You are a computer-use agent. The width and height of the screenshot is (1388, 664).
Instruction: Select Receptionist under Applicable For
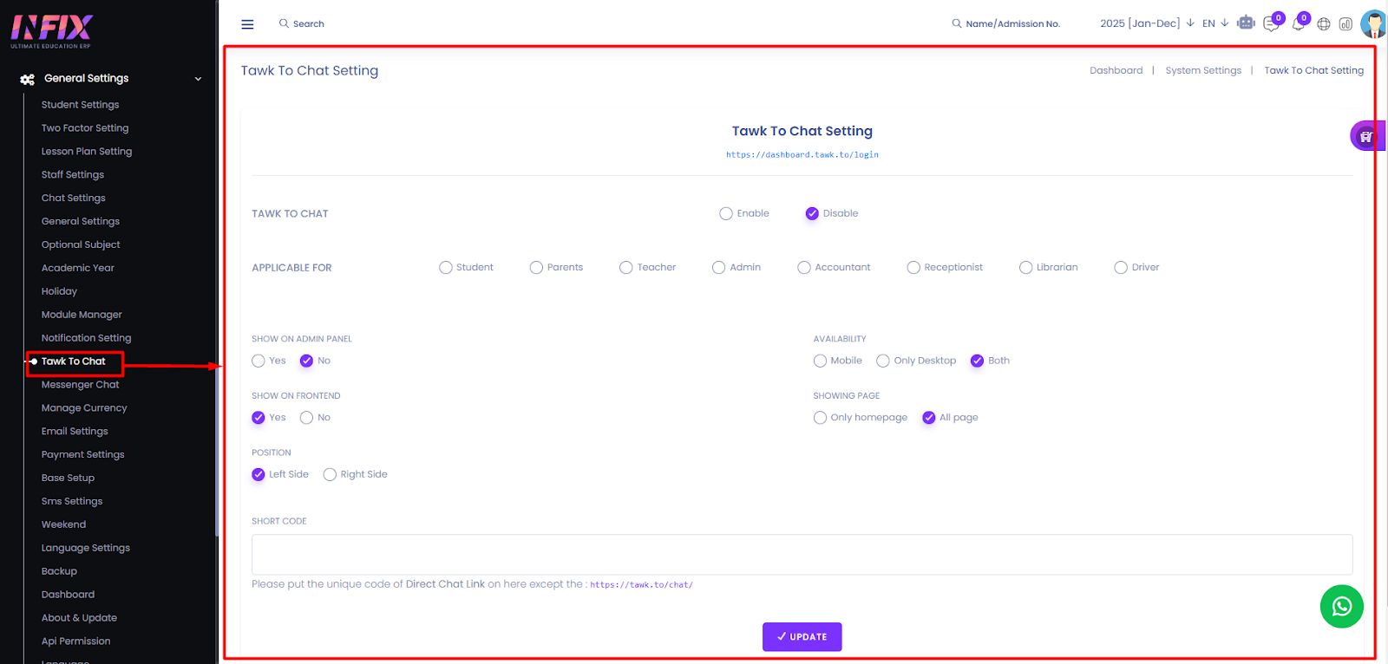coord(913,267)
